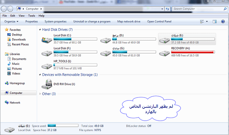Screen dimensions: 229x135
Task: Click the Recent Places icon
Action: click(x=9, y=44)
